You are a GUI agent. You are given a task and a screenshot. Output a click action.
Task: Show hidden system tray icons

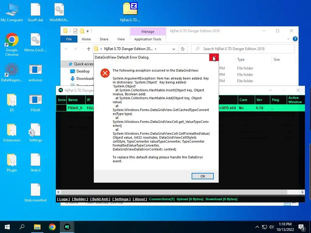257,227
